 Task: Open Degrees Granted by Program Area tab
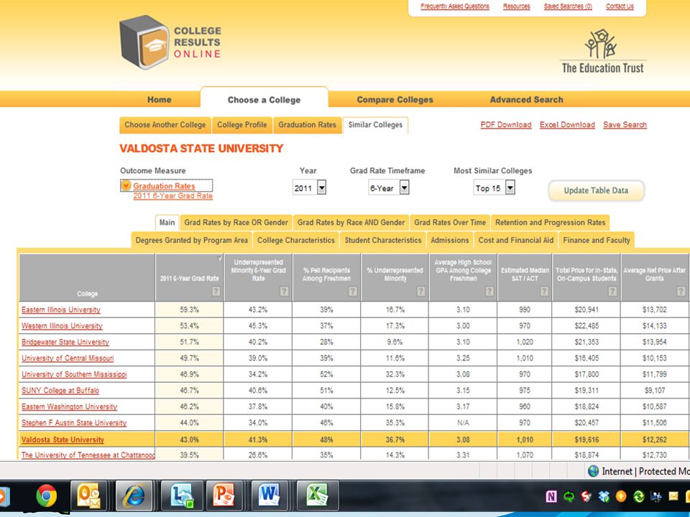click(x=191, y=240)
